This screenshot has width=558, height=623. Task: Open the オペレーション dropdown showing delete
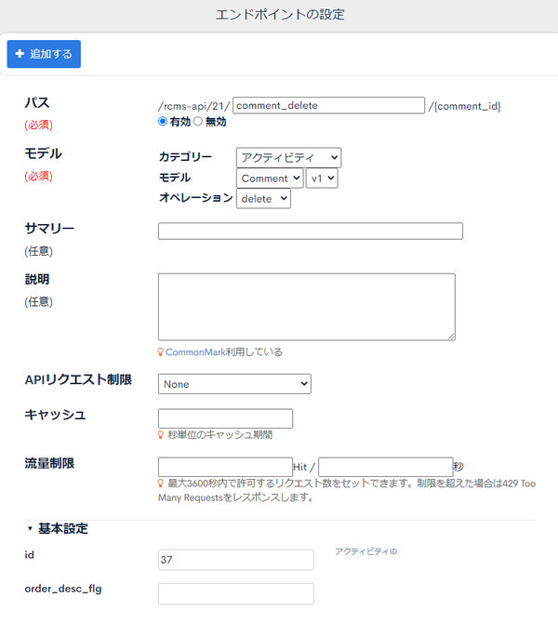[x=263, y=198]
